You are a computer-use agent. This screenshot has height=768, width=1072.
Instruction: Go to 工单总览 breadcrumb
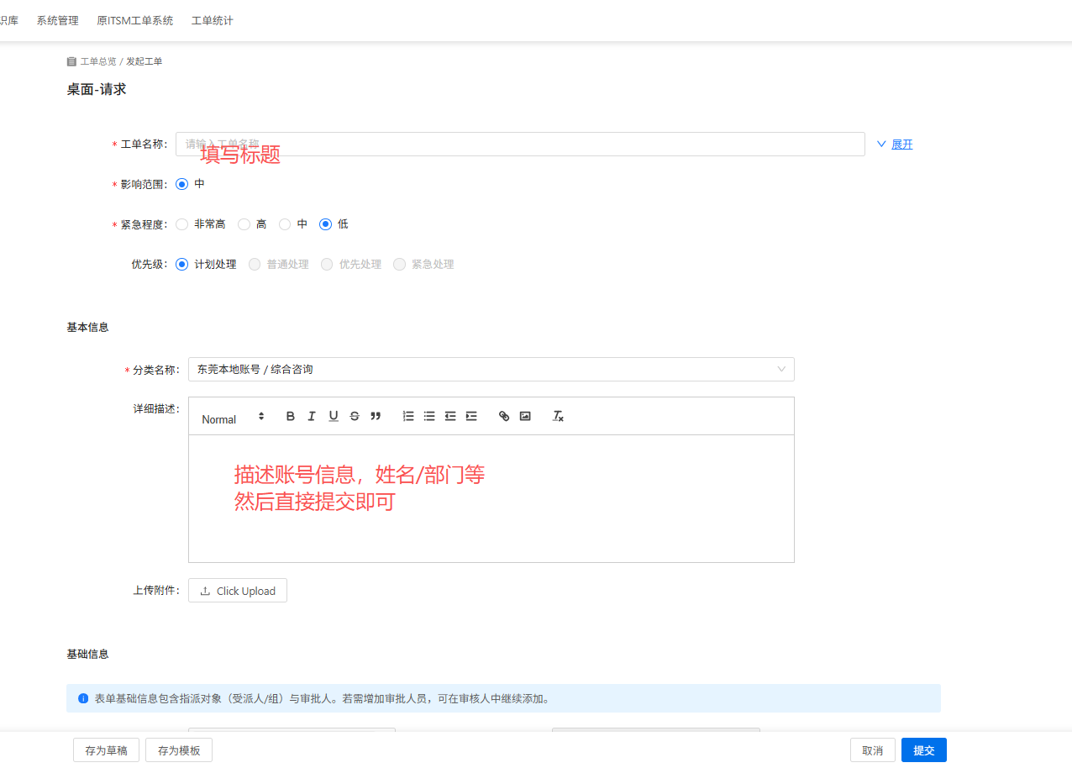pos(98,61)
